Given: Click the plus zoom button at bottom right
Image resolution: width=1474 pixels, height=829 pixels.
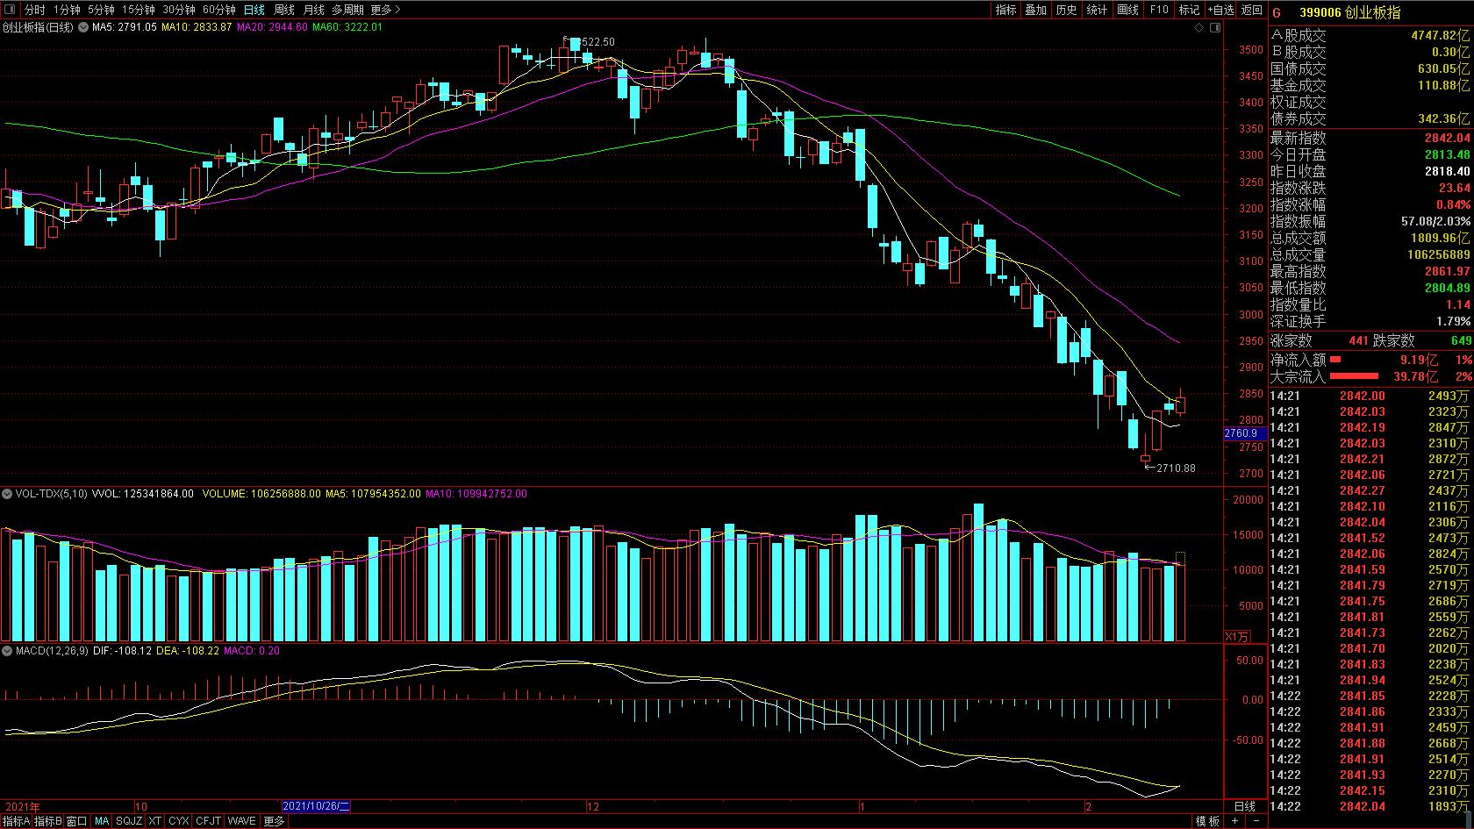Looking at the screenshot, I should click(x=1234, y=821).
